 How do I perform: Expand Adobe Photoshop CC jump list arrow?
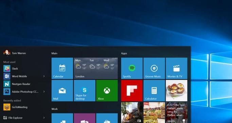[x=44, y=92]
